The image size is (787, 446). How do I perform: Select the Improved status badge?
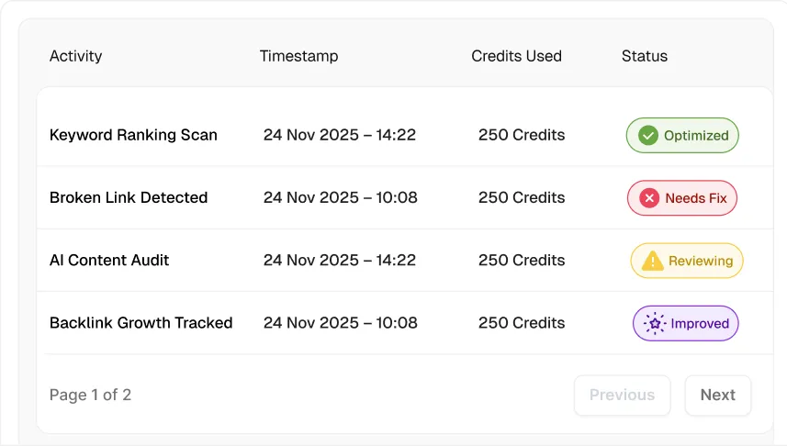click(686, 324)
